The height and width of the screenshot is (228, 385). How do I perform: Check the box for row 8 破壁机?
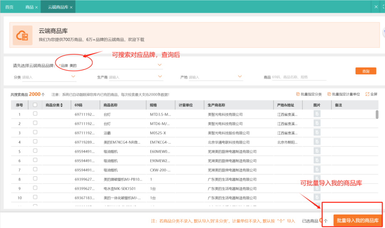tap(35, 179)
